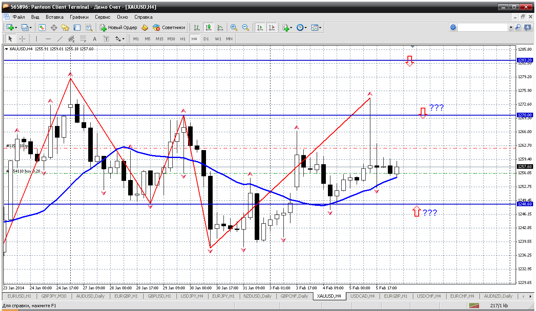Set timeframe to M30
The image size is (536, 311).
pyautogui.click(x=171, y=39)
